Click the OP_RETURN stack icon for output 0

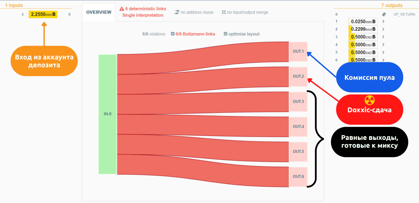[x=384, y=14]
